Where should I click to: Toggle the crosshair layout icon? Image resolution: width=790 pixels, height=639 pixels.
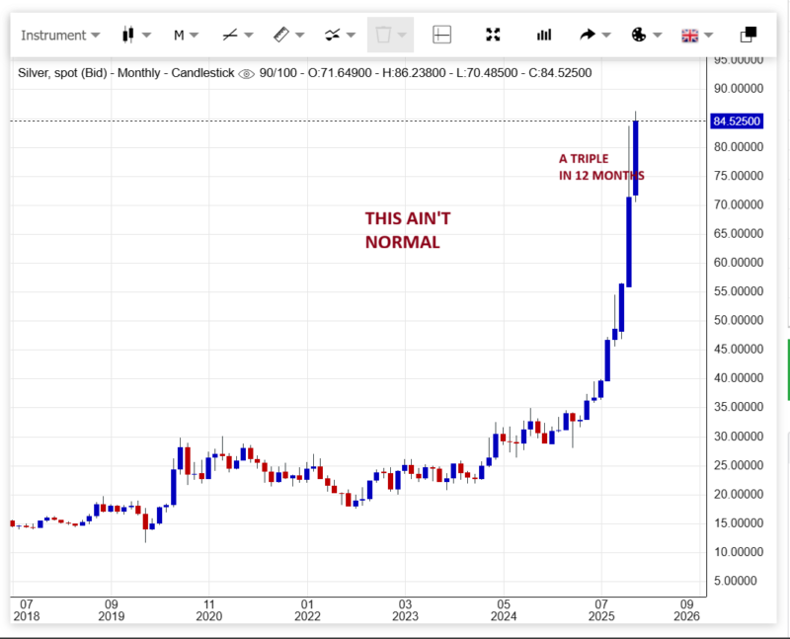point(442,36)
